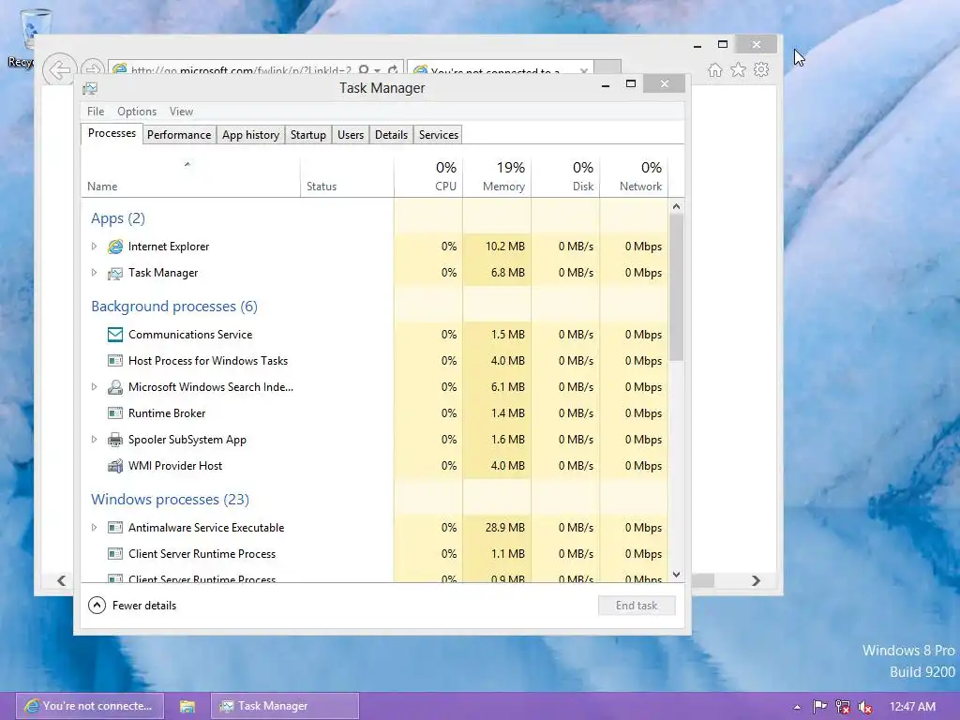Click refresh icon in Internet Explorer address bar
960x720 pixels.
pos(393,69)
